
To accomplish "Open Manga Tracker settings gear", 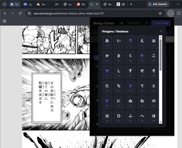I will [x=122, y=23].
